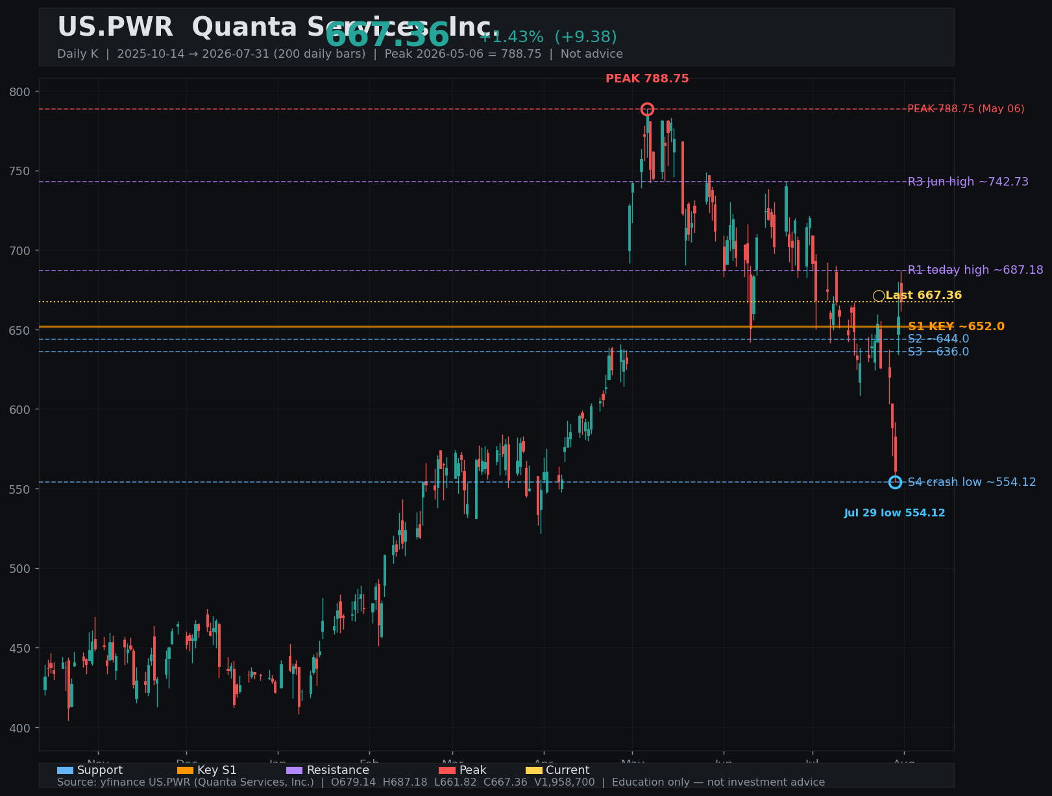Click the large 667.36 price in the header
The width and height of the screenshot is (1052, 796).
coord(387,35)
